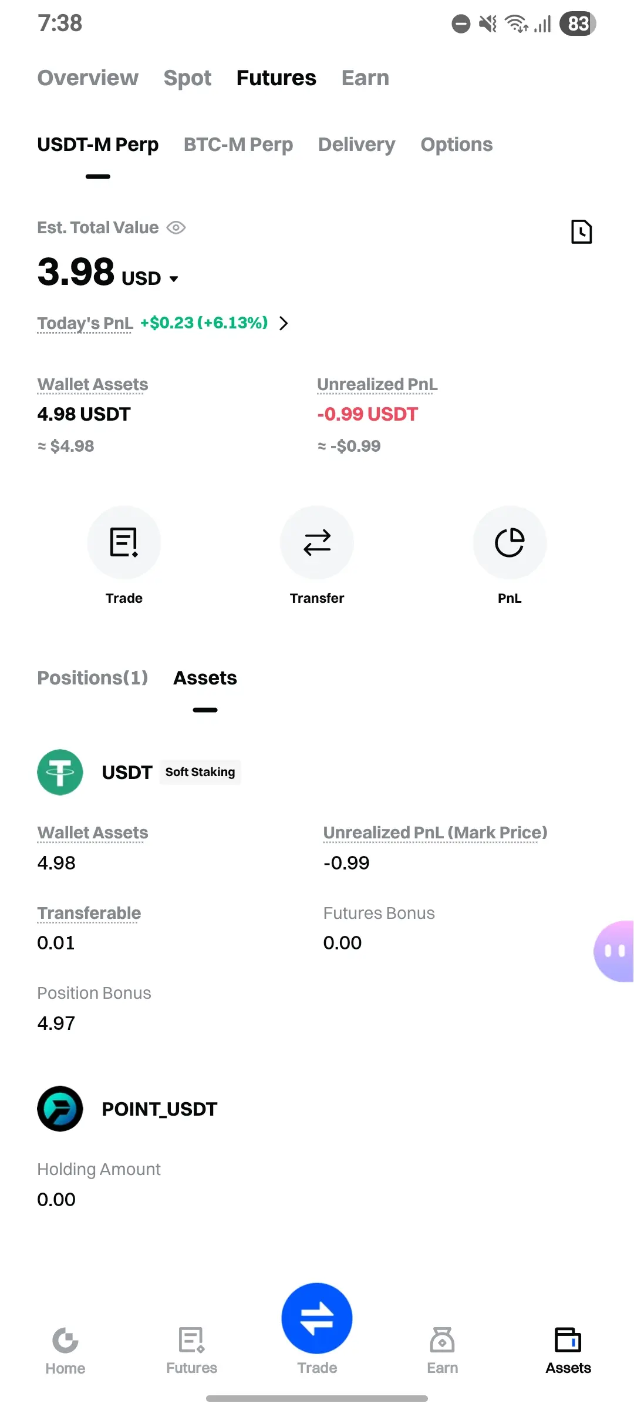634x1410 pixels.
Task: Open the PnL pie chart icon
Action: (x=510, y=542)
